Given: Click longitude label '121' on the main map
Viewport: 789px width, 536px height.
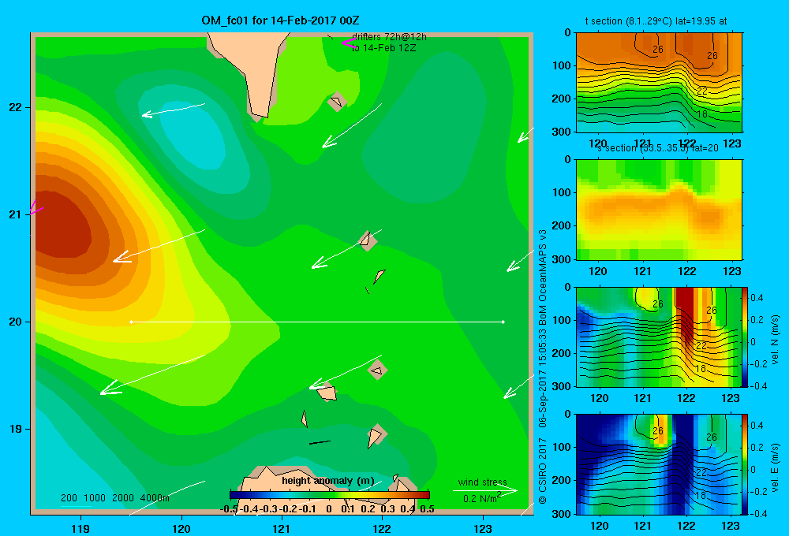Looking at the screenshot, I should (282, 528).
